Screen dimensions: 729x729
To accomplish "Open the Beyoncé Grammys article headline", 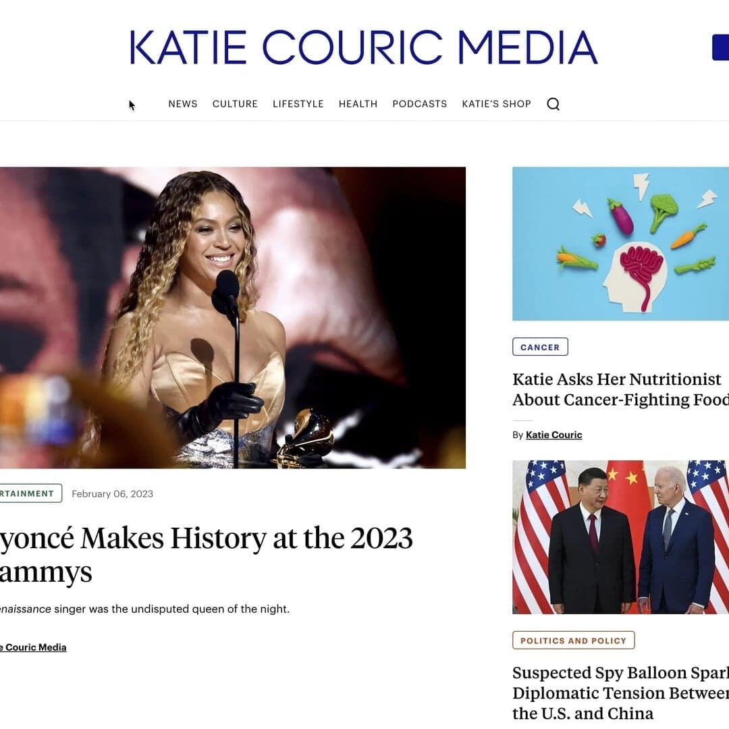I will [x=202, y=553].
